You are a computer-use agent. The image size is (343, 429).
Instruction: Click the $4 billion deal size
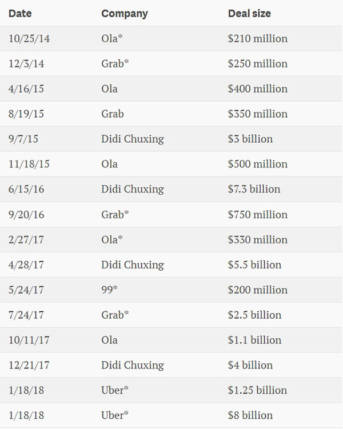pyautogui.click(x=250, y=366)
